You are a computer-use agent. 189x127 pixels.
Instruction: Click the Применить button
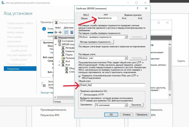pos(142,114)
